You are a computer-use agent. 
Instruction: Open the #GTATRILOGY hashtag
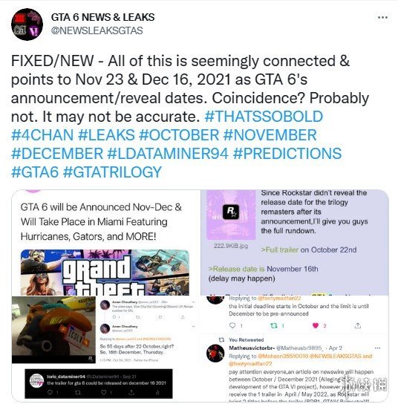(x=113, y=172)
